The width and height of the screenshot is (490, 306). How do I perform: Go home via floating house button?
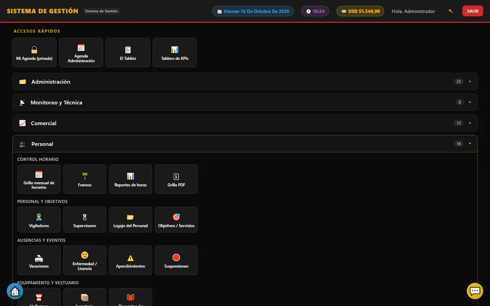(x=15, y=291)
